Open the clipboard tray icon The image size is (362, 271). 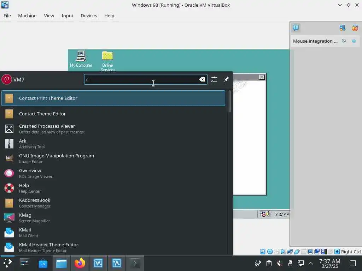[x=269, y=263]
